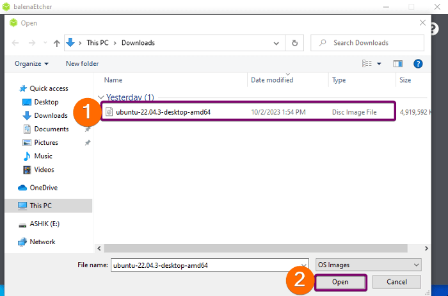Click the Music note icon in sidebar
Viewport: 448px width, 296px height.
pos(27,156)
